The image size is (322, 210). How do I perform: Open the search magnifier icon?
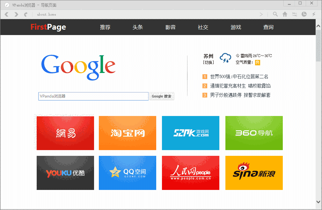(275, 14)
